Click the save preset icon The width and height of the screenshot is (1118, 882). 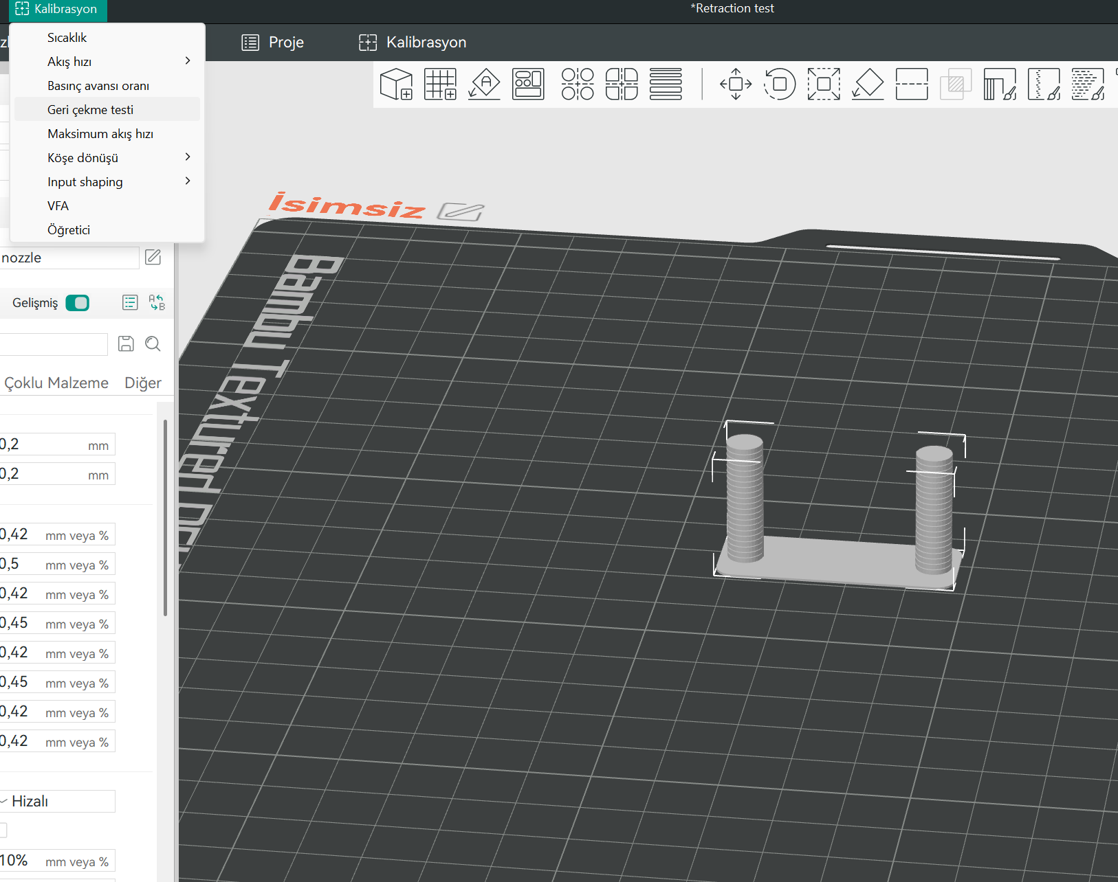[126, 344]
